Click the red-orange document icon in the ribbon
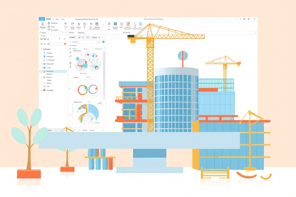This screenshot has width=296, height=197. click(128, 25)
